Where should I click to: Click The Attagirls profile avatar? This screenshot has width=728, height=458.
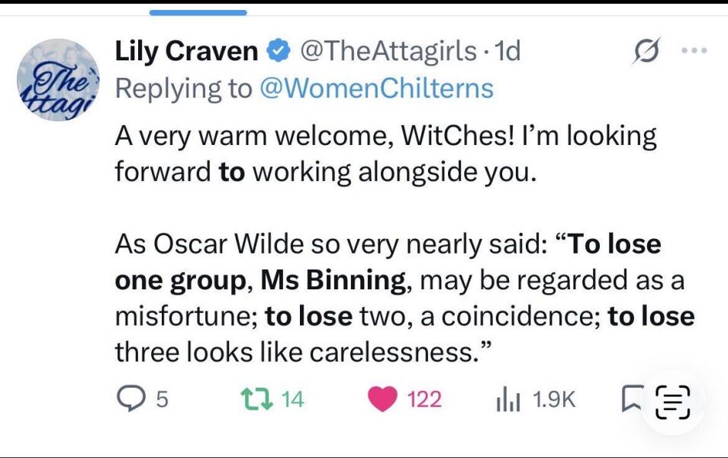tap(56, 76)
